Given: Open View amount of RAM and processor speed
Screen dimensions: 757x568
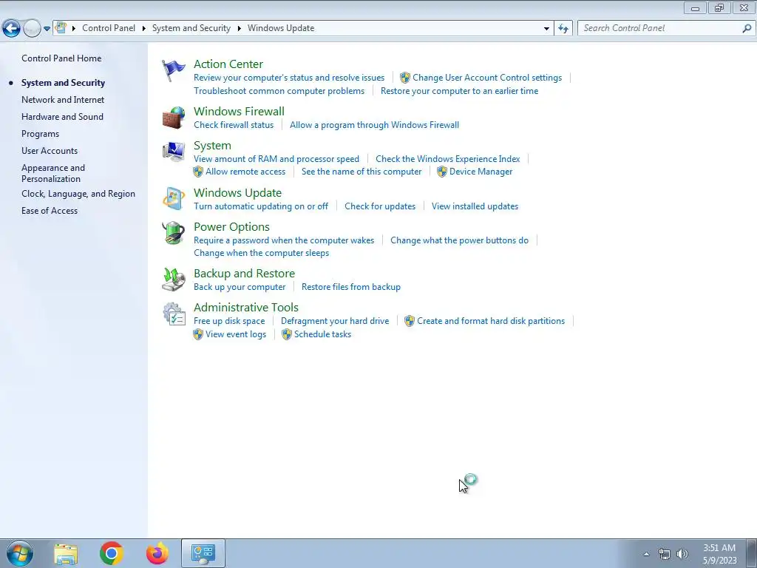Looking at the screenshot, I should click(276, 158).
